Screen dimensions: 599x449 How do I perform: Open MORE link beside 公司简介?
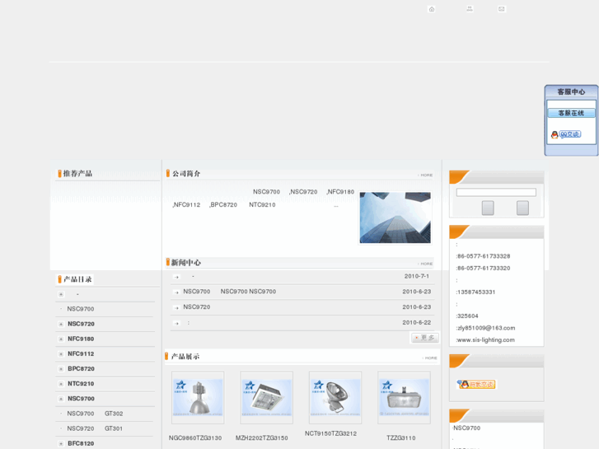coord(426,175)
